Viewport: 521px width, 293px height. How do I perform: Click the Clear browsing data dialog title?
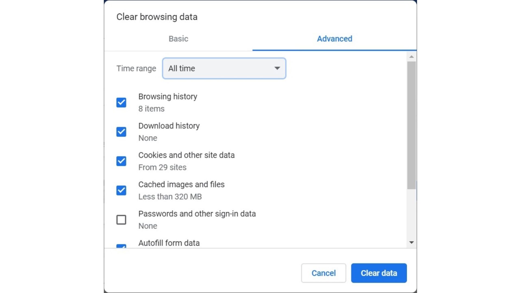coord(157,17)
